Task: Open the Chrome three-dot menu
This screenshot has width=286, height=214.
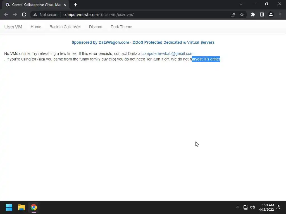Action: pyautogui.click(x=280, y=14)
